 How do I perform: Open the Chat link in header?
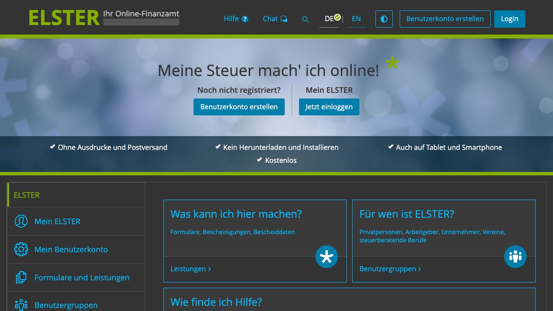[x=275, y=19]
